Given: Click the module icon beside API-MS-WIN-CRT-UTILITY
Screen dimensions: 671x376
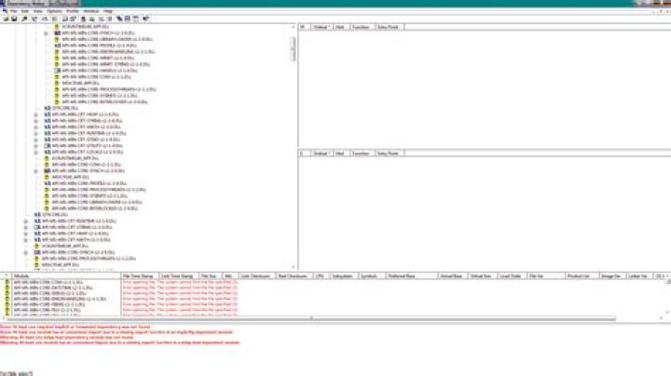Looking at the screenshot, I should tap(48, 146).
